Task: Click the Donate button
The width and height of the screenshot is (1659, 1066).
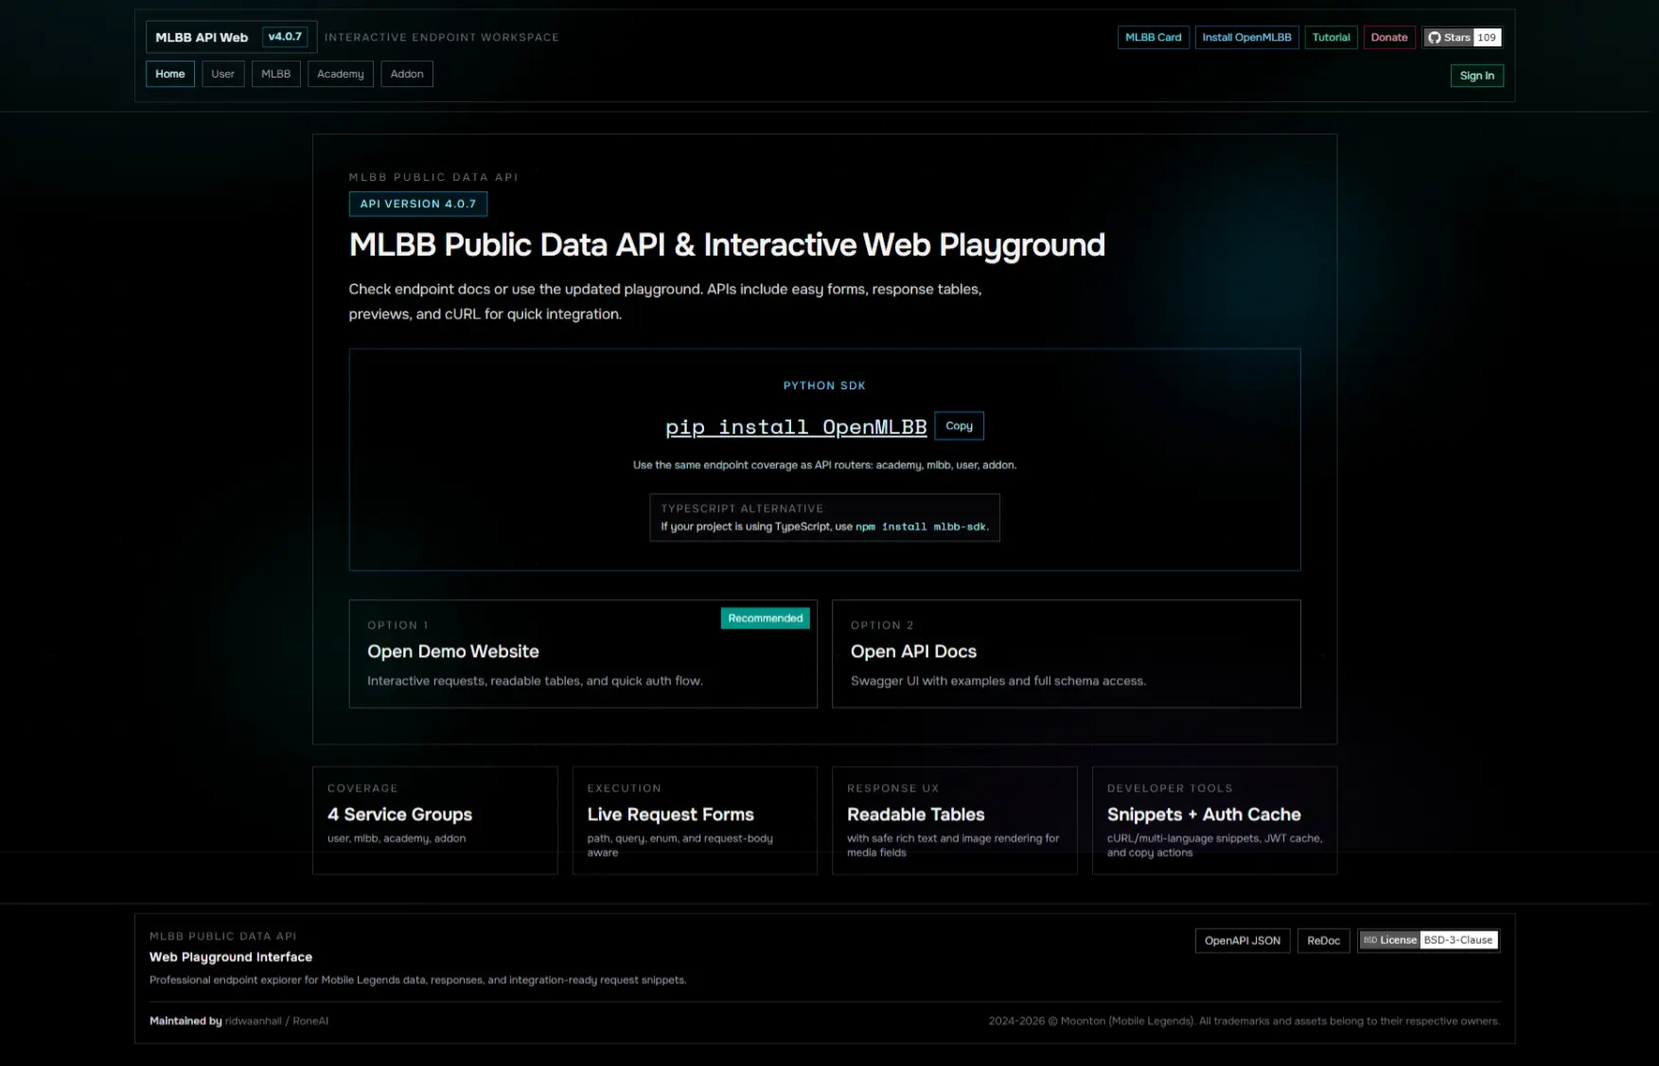Action: 1389,38
